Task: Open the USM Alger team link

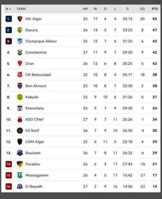Action: point(35,142)
